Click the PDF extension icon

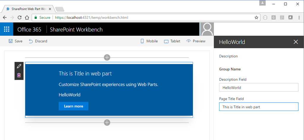coord(282,18)
